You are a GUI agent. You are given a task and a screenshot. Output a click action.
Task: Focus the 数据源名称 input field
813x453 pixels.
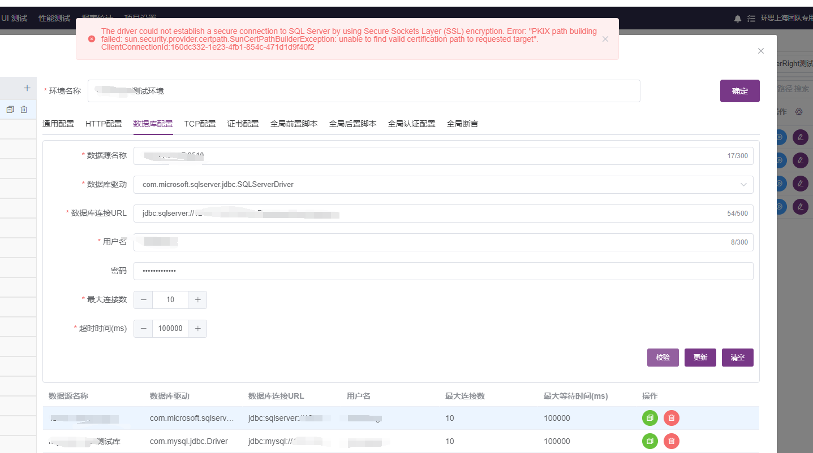click(444, 155)
